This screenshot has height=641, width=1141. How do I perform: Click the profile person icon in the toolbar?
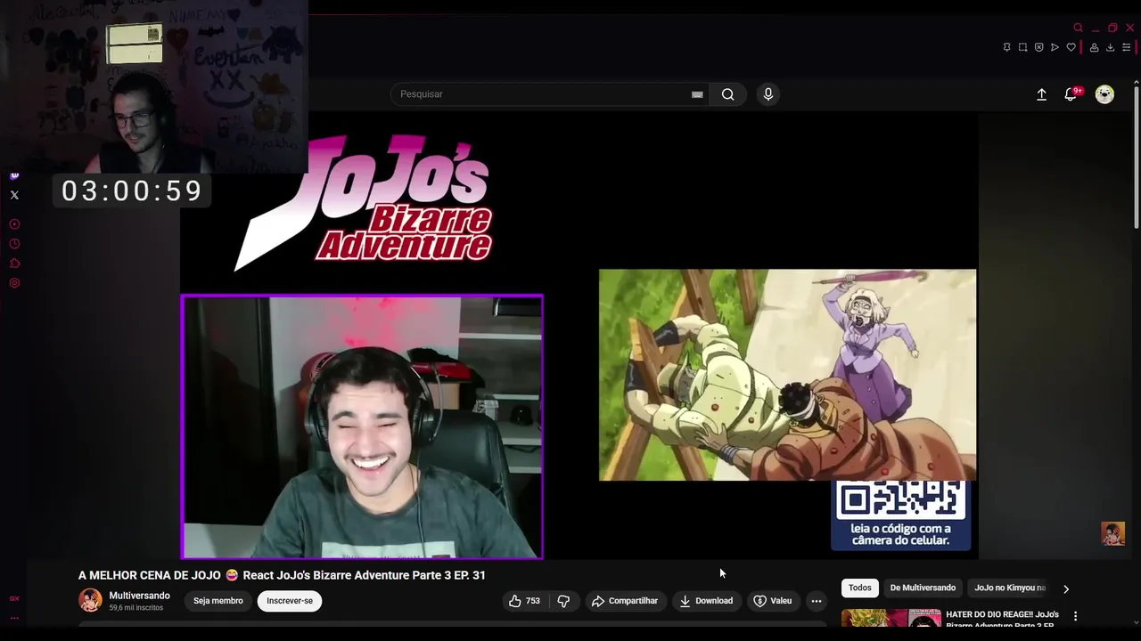(x=1094, y=47)
